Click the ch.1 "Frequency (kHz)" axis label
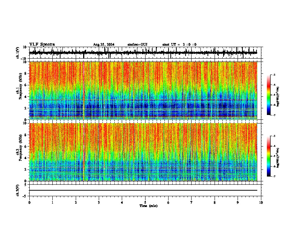This screenshot has width=294, height=227. click(20, 86)
